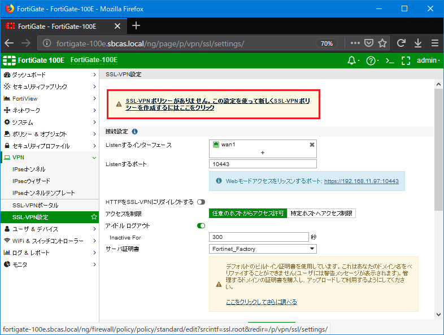Screen dimensions: 444x335
Task: Open a new browser tab
Action: 136,26
